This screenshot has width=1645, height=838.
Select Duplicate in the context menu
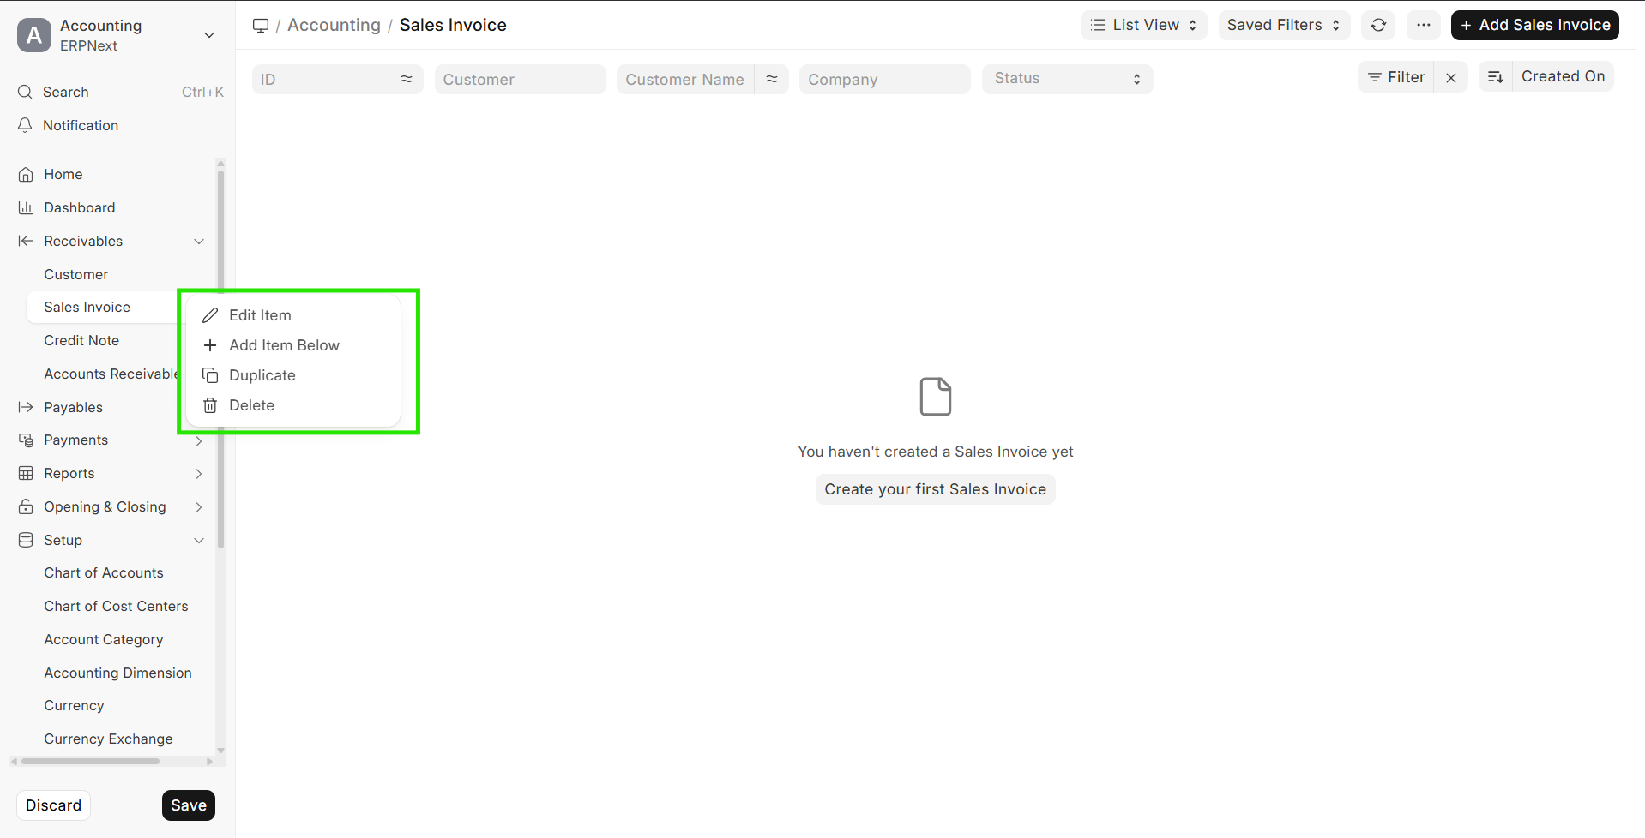[262, 375]
